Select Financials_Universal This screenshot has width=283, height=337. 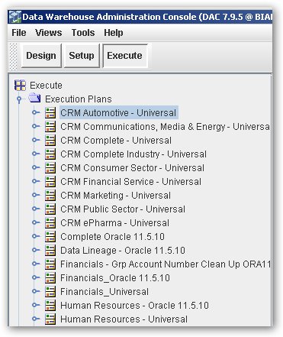point(105,291)
